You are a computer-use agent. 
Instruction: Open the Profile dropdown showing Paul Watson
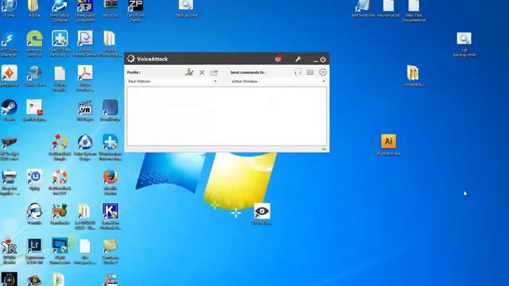(172, 81)
